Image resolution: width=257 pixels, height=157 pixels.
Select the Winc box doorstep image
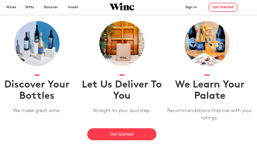click(122, 43)
